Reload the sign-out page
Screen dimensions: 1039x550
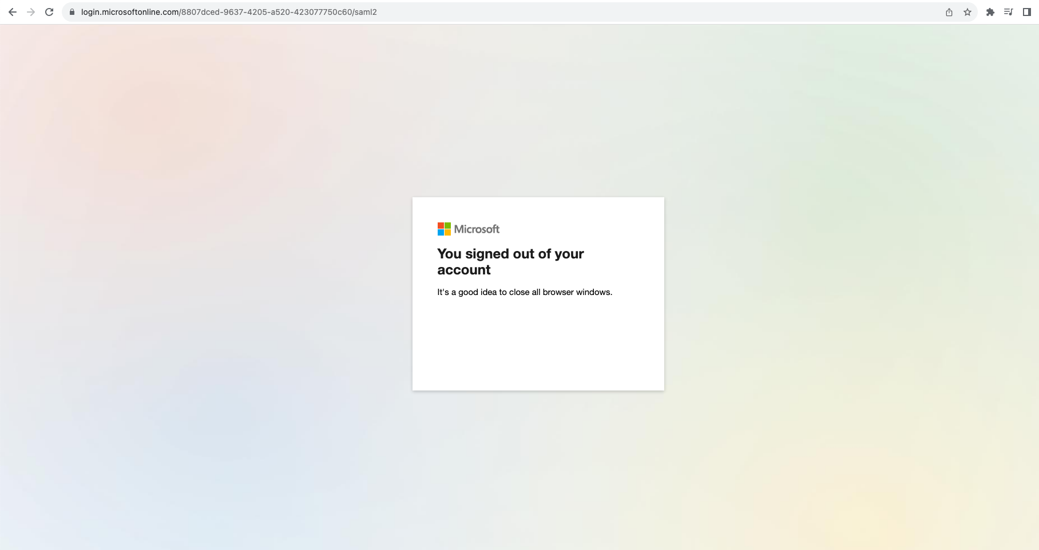point(49,12)
